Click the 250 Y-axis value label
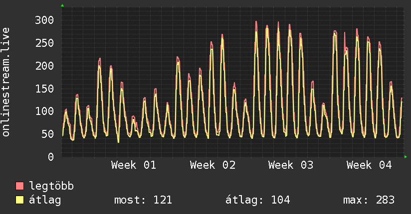411x214 pixels. click(44, 43)
